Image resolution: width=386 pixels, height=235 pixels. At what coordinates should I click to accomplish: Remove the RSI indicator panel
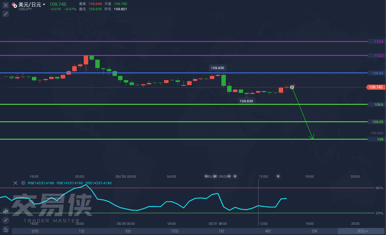pos(15,183)
